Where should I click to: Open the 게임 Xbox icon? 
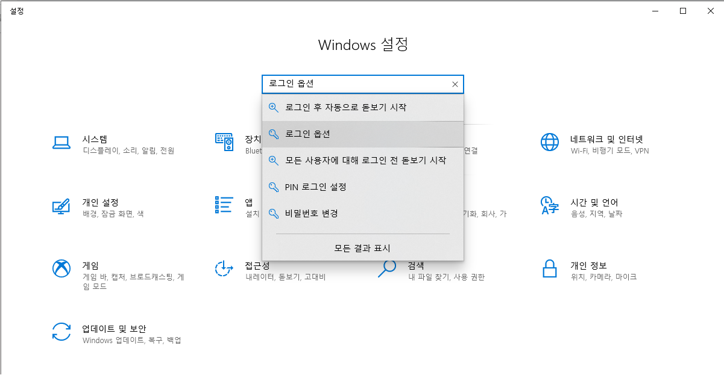(61, 268)
